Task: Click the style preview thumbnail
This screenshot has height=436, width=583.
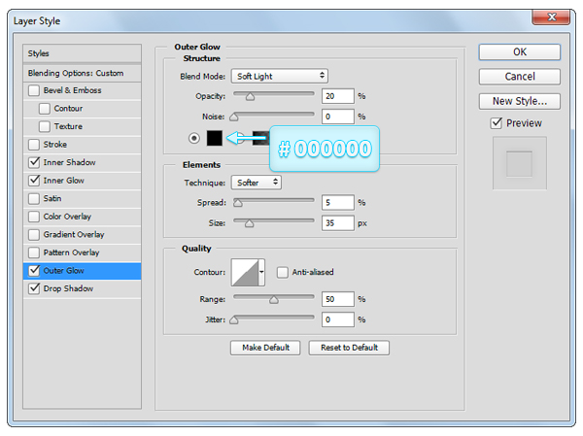Action: pos(519,163)
